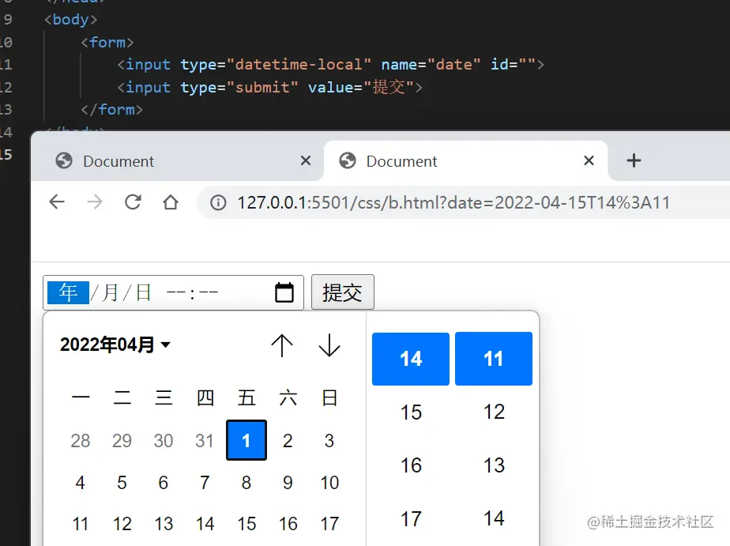This screenshot has width=730, height=546.
Task: Show previous month with up arrow
Action: tap(282, 345)
